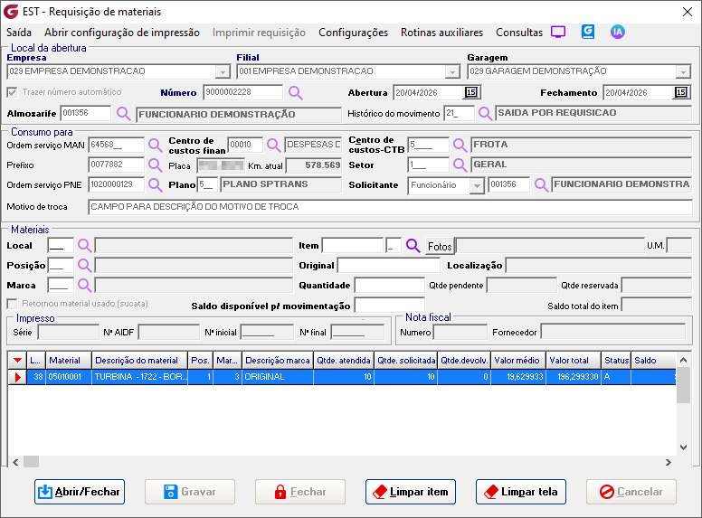This screenshot has height=518, width=702.
Task: Open Fechamento date calendar picker
Action: [x=680, y=92]
